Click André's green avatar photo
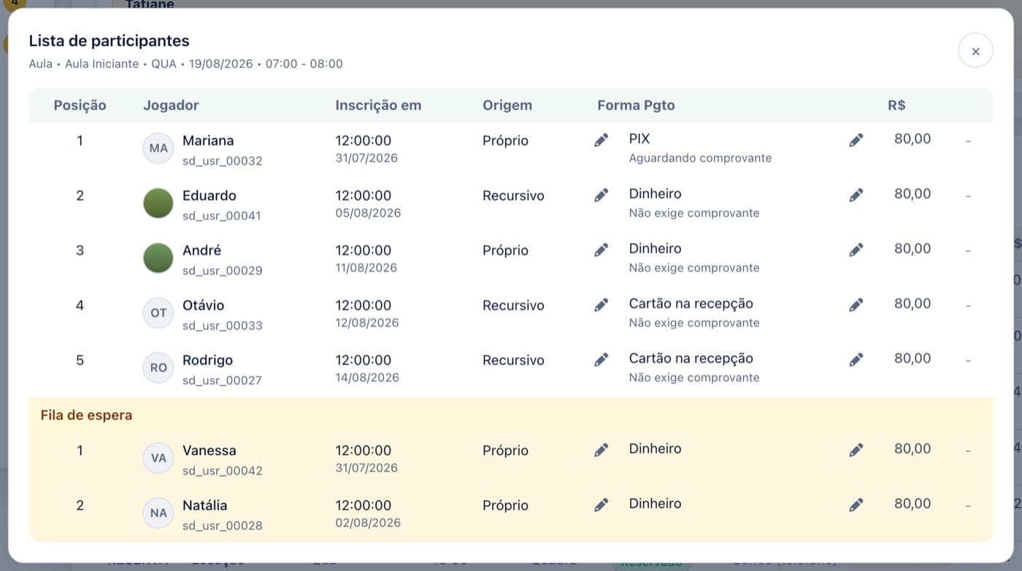Image resolution: width=1022 pixels, height=571 pixels. [158, 258]
